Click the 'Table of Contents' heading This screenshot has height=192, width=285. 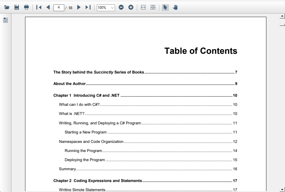(201, 51)
